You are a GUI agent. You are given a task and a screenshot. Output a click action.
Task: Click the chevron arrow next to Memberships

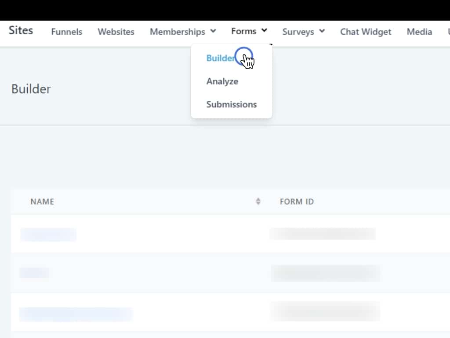coord(213,31)
